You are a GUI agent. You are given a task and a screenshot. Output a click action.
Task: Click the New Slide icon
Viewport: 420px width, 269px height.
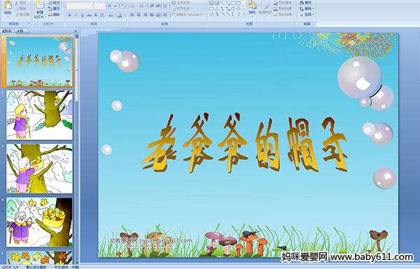click(40, 6)
